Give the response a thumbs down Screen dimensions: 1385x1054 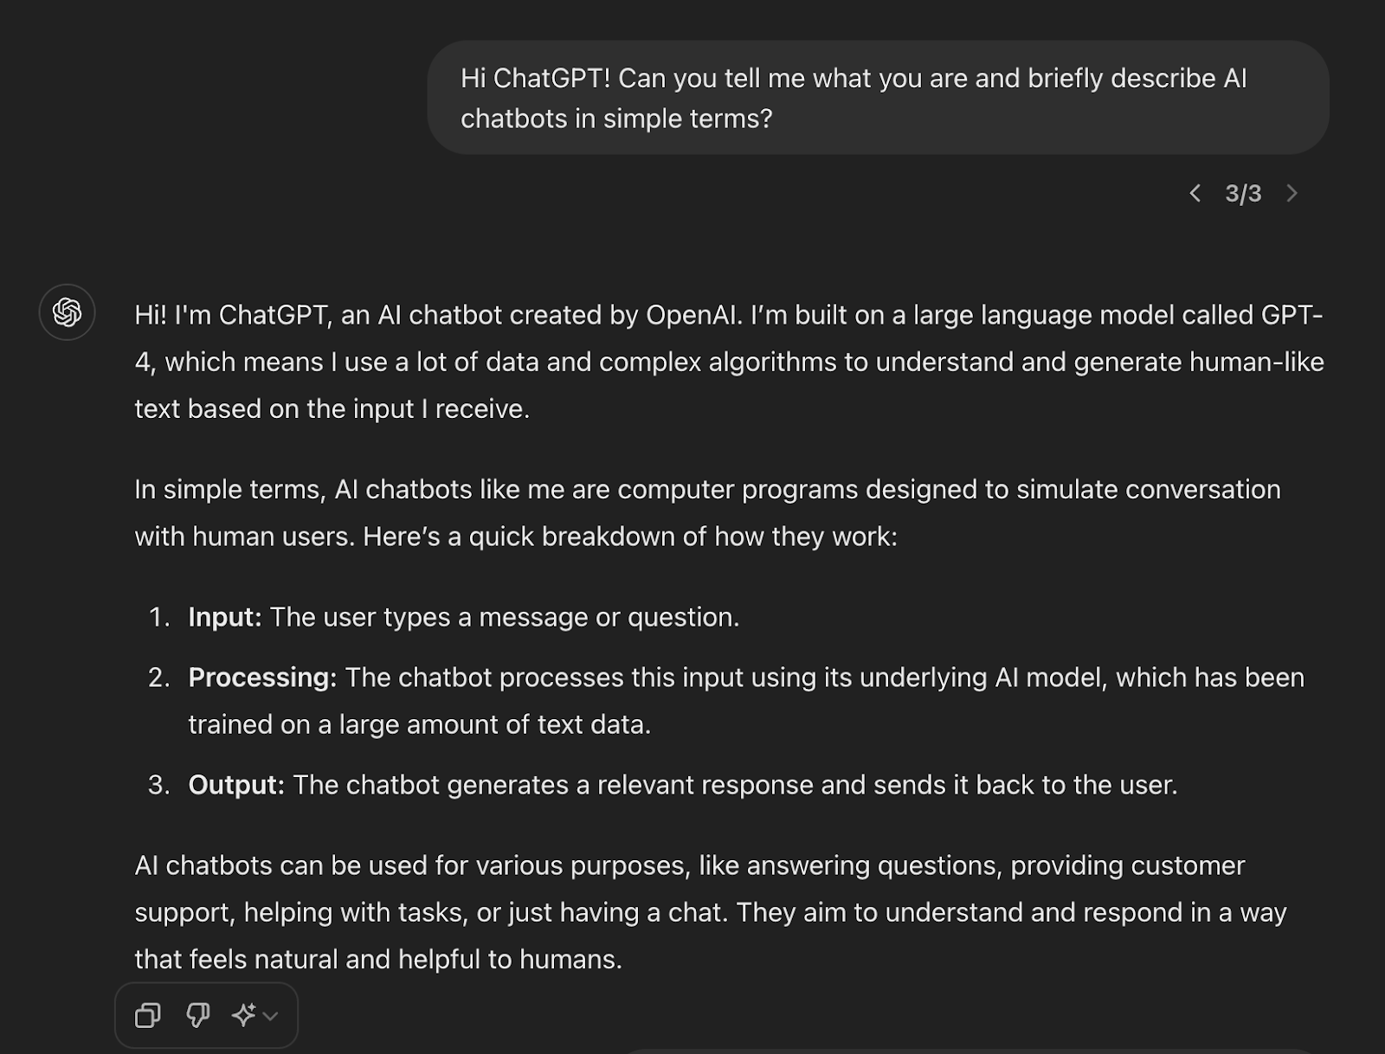[198, 1015]
